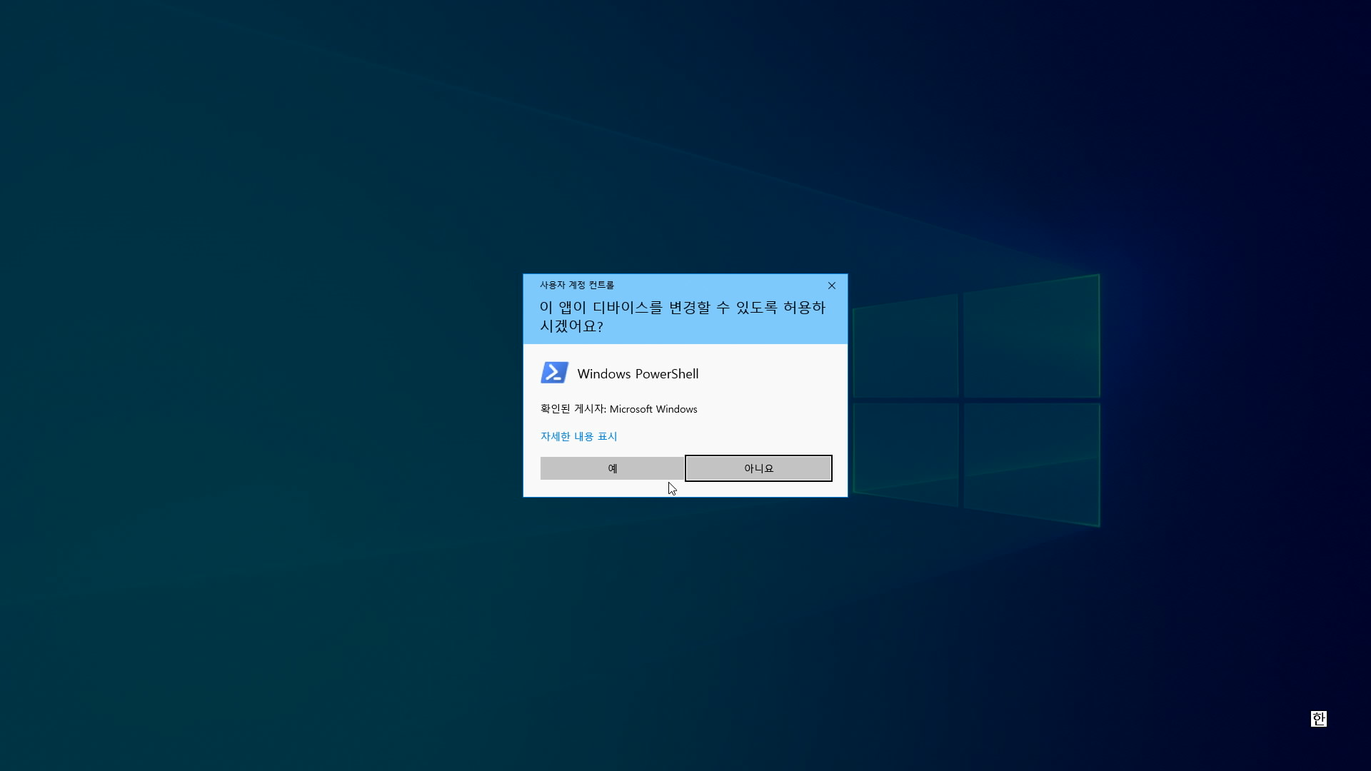Viewport: 1371px width, 771px height.
Task: Click the 예 (Yes) button
Action: click(612, 468)
